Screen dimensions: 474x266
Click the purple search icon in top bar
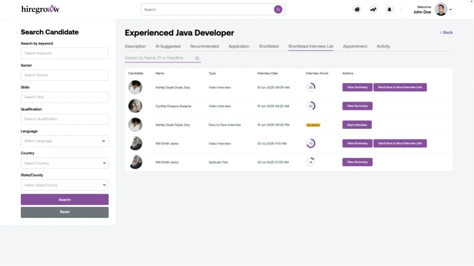(x=278, y=9)
